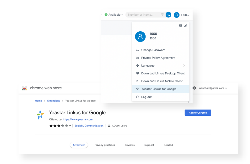Click the blue call phone icon

coord(168,15)
